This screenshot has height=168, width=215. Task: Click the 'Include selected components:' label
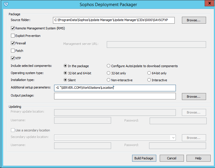pyautogui.click(x=31, y=66)
